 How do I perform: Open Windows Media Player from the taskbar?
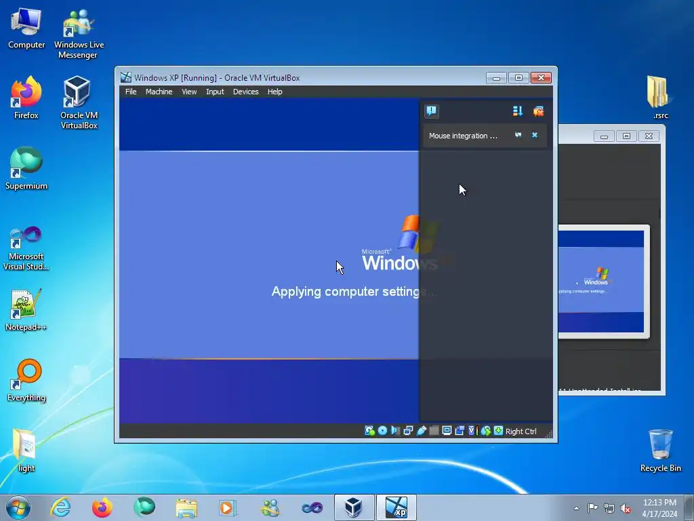pyautogui.click(x=228, y=507)
